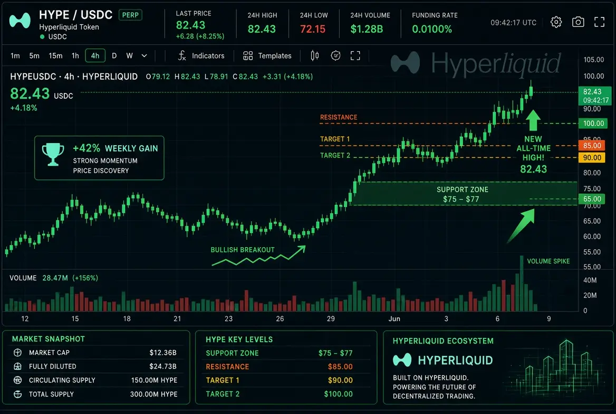This screenshot has height=414, width=616.
Task: Select the 1m timeframe
Action: [x=15, y=56]
